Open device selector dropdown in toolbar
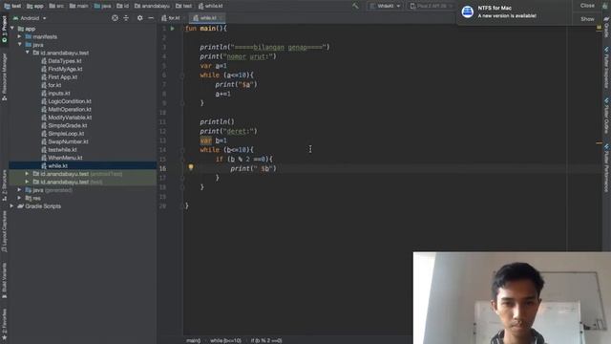 click(x=432, y=6)
